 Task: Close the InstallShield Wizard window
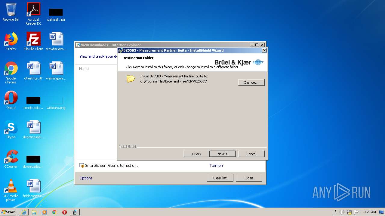(x=264, y=50)
